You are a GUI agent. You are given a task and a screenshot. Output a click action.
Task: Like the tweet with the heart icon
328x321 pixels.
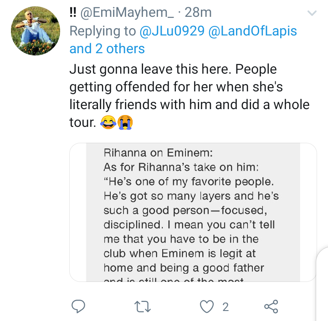(207, 306)
